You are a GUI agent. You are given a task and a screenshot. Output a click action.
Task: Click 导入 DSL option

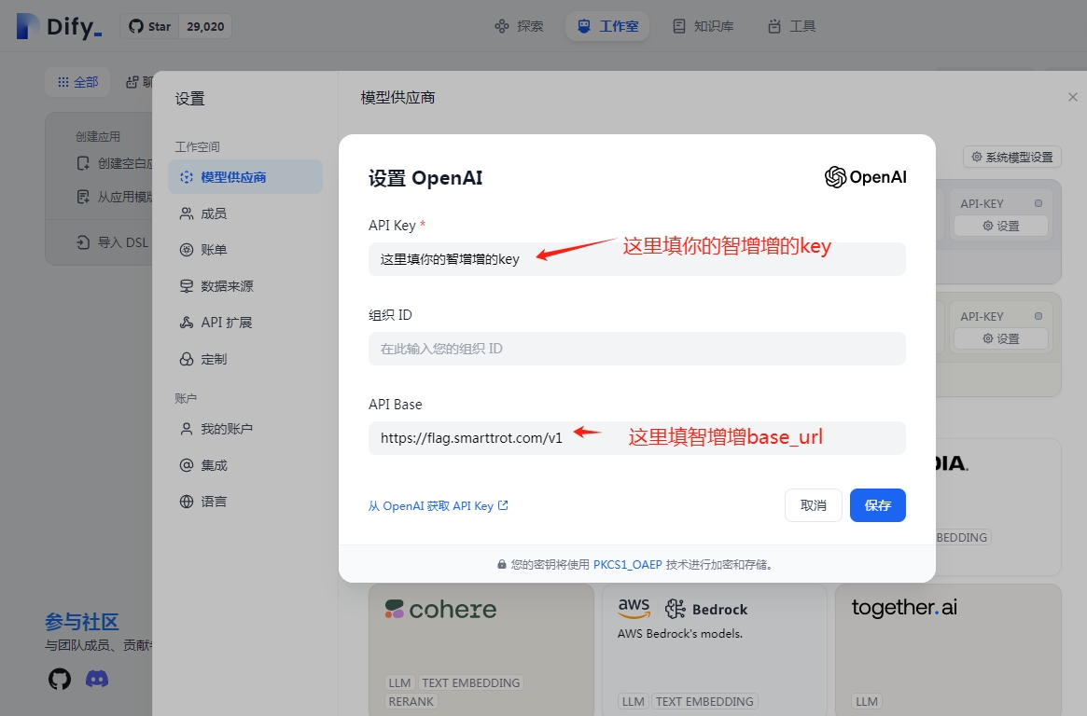tap(112, 242)
